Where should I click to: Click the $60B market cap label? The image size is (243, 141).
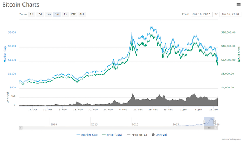(x=13, y=87)
